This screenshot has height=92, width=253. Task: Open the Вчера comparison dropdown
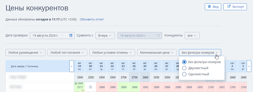pyautogui.click(x=105, y=35)
